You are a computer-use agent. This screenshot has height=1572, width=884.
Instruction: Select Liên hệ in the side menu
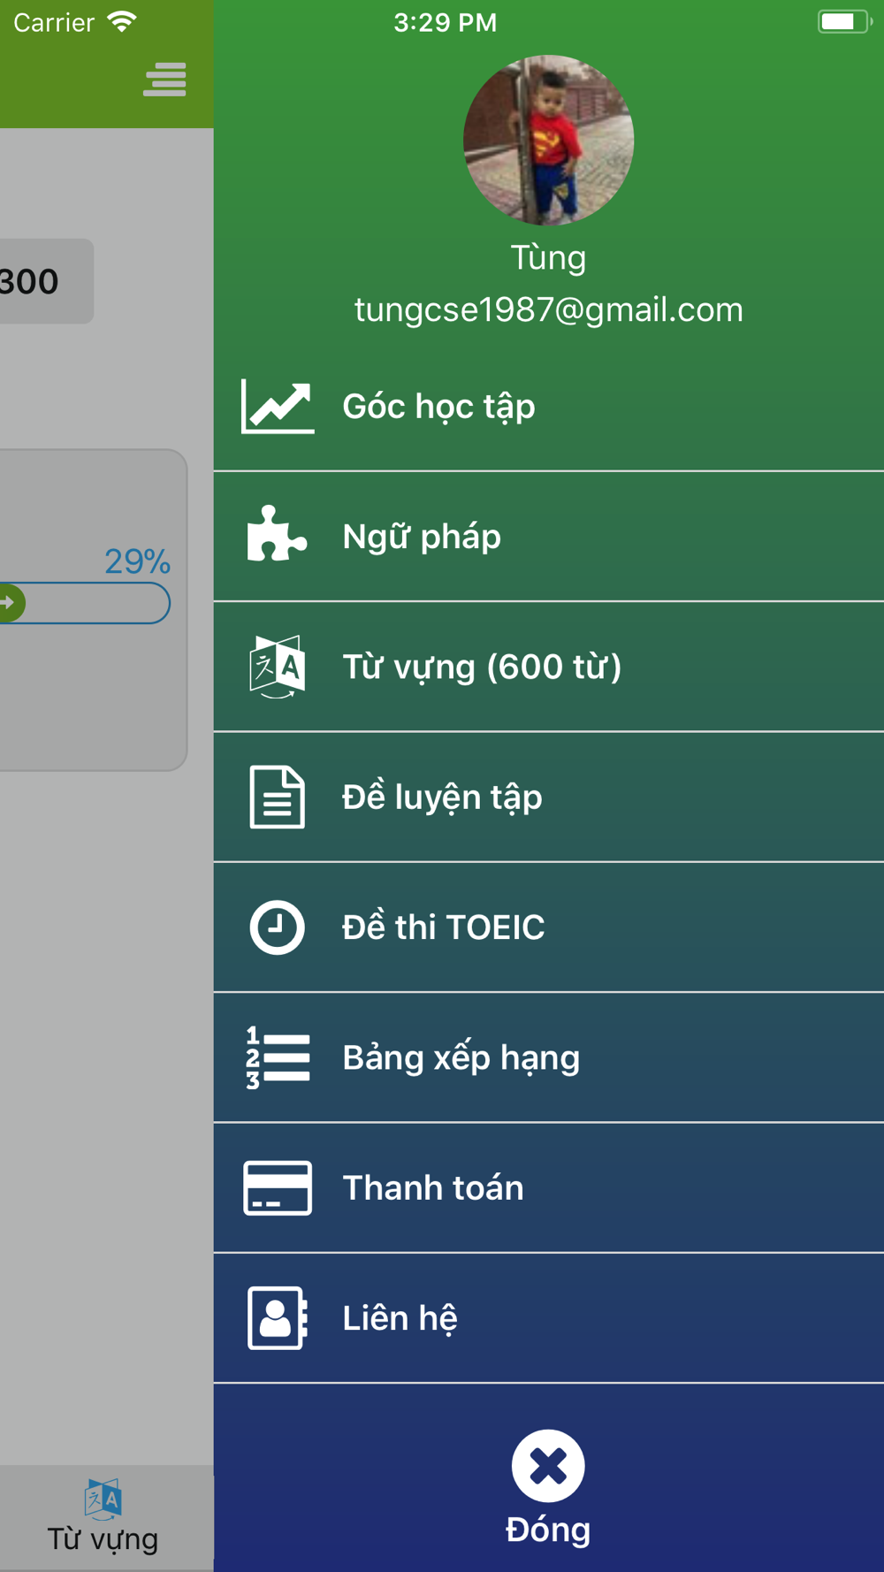click(x=549, y=1318)
